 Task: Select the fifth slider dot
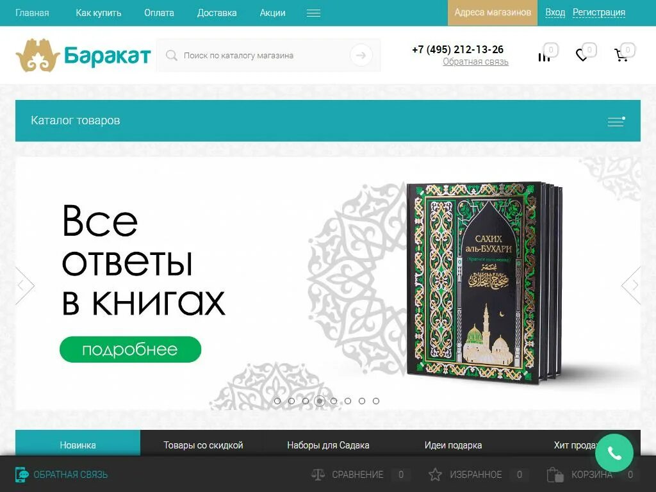[x=334, y=401]
